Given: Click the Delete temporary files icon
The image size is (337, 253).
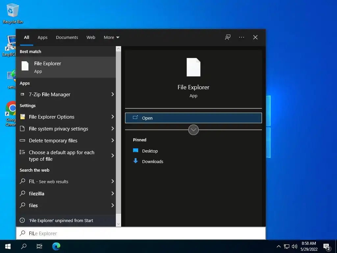Looking at the screenshot, I should pyautogui.click(x=22, y=140).
